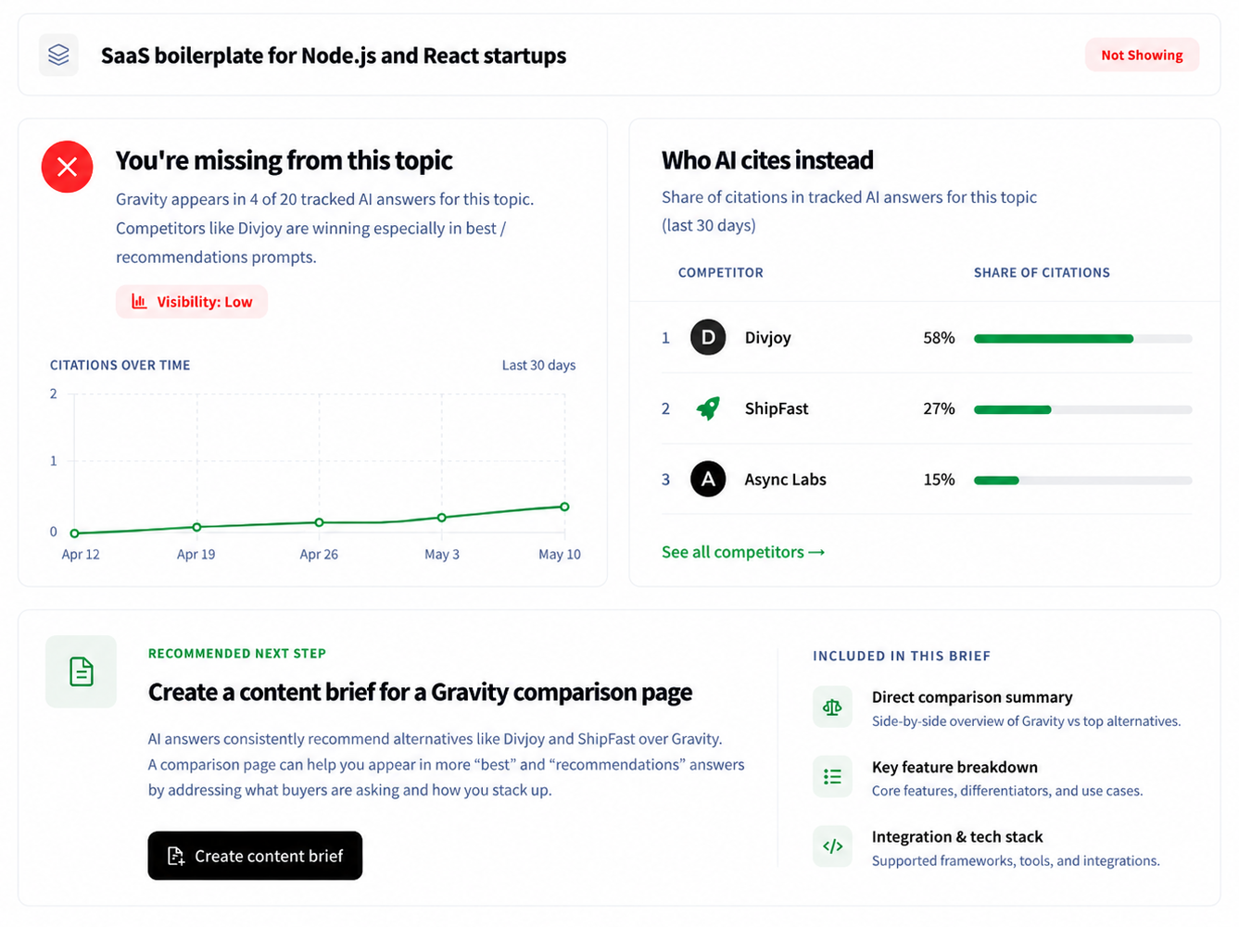The width and height of the screenshot is (1239, 927).
Task: Click the layers stack icon beside topic title
Action: pos(58,55)
